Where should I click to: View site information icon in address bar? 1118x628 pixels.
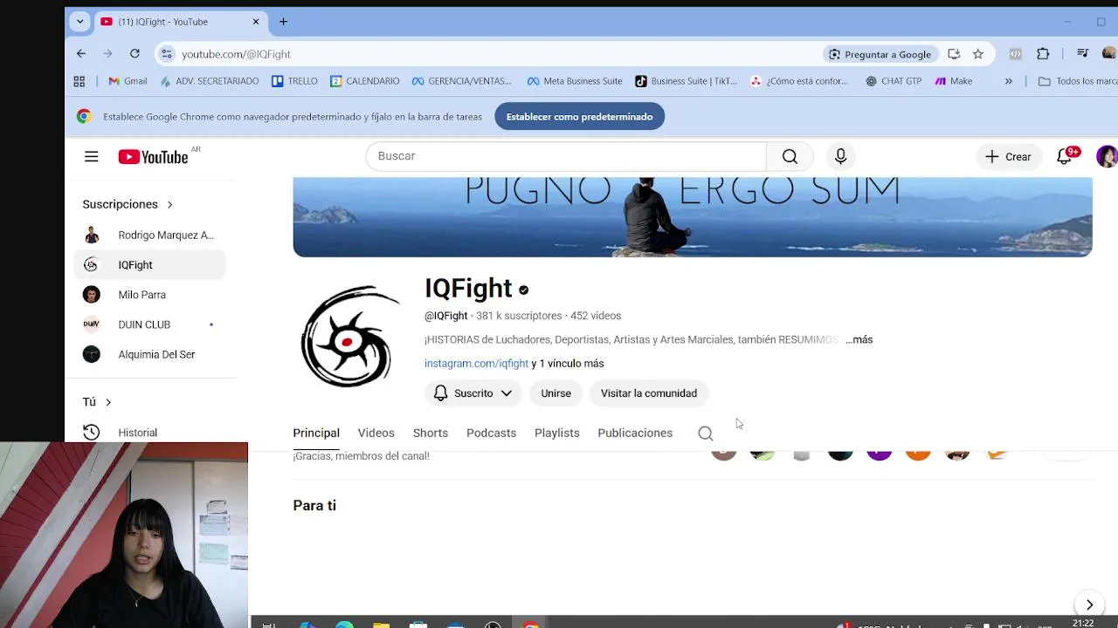(x=167, y=54)
